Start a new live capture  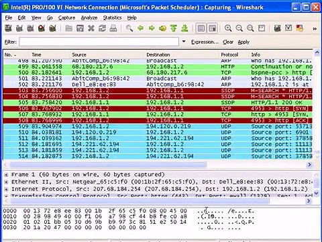coord(30,28)
